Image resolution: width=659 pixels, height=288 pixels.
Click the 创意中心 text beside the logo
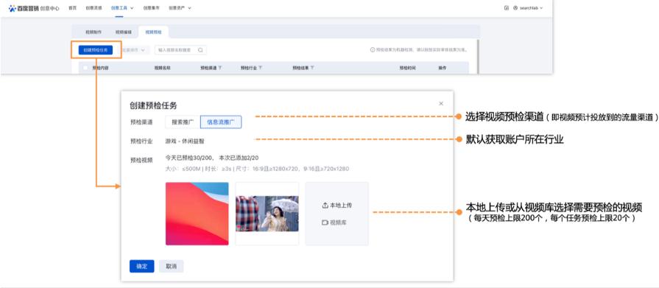pyautogui.click(x=50, y=8)
